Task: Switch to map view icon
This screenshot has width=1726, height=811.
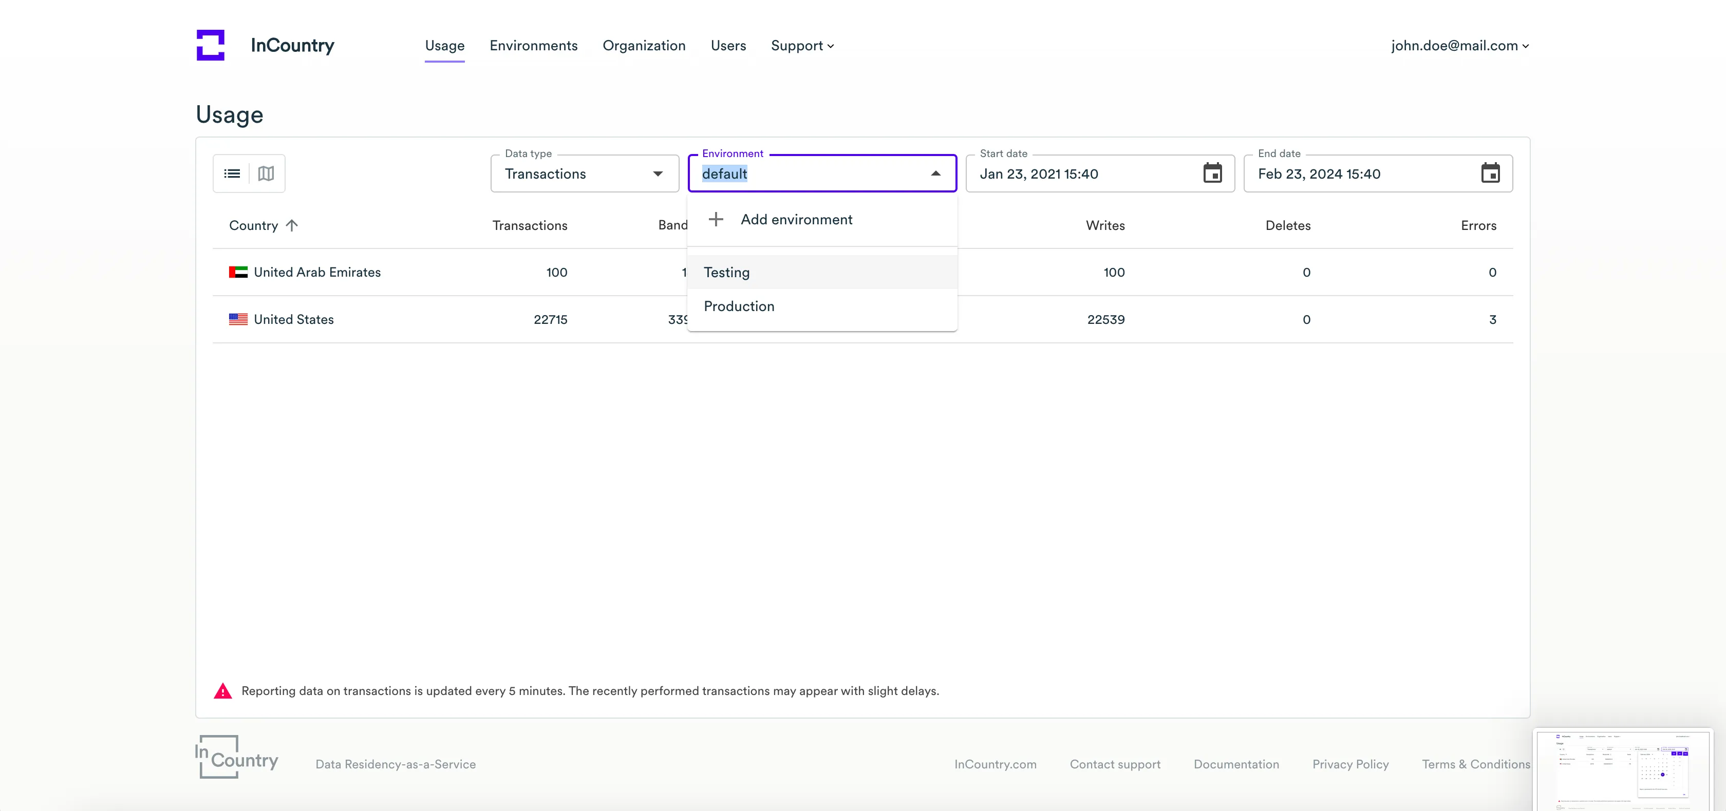Action: click(266, 173)
